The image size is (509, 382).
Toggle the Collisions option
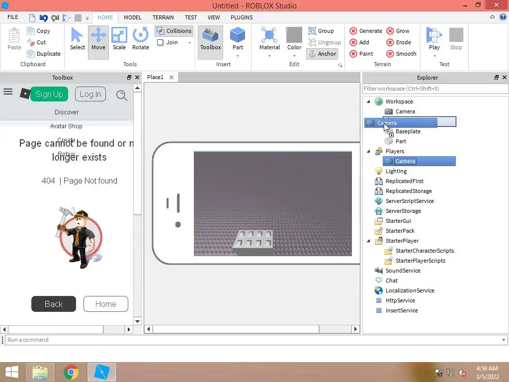[174, 31]
